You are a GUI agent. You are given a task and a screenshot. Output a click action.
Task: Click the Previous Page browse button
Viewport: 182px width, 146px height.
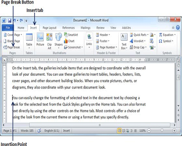pos(178,110)
